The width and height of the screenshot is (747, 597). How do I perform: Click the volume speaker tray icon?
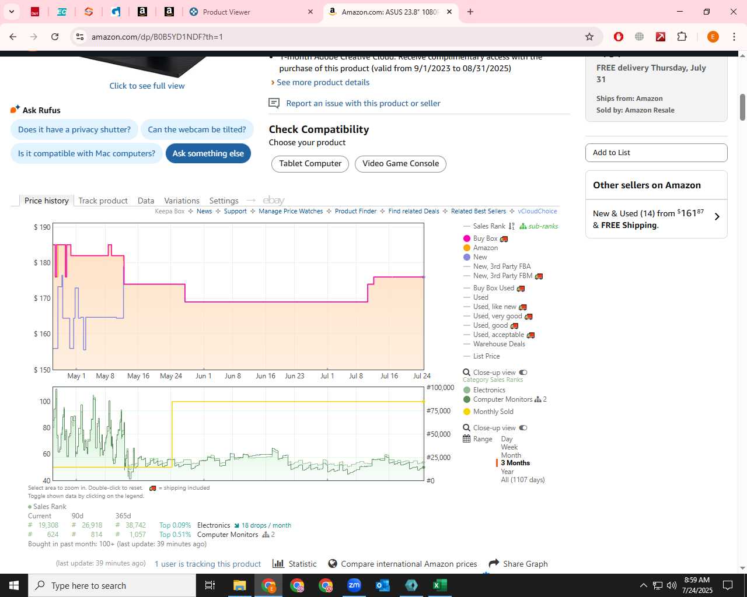click(672, 585)
